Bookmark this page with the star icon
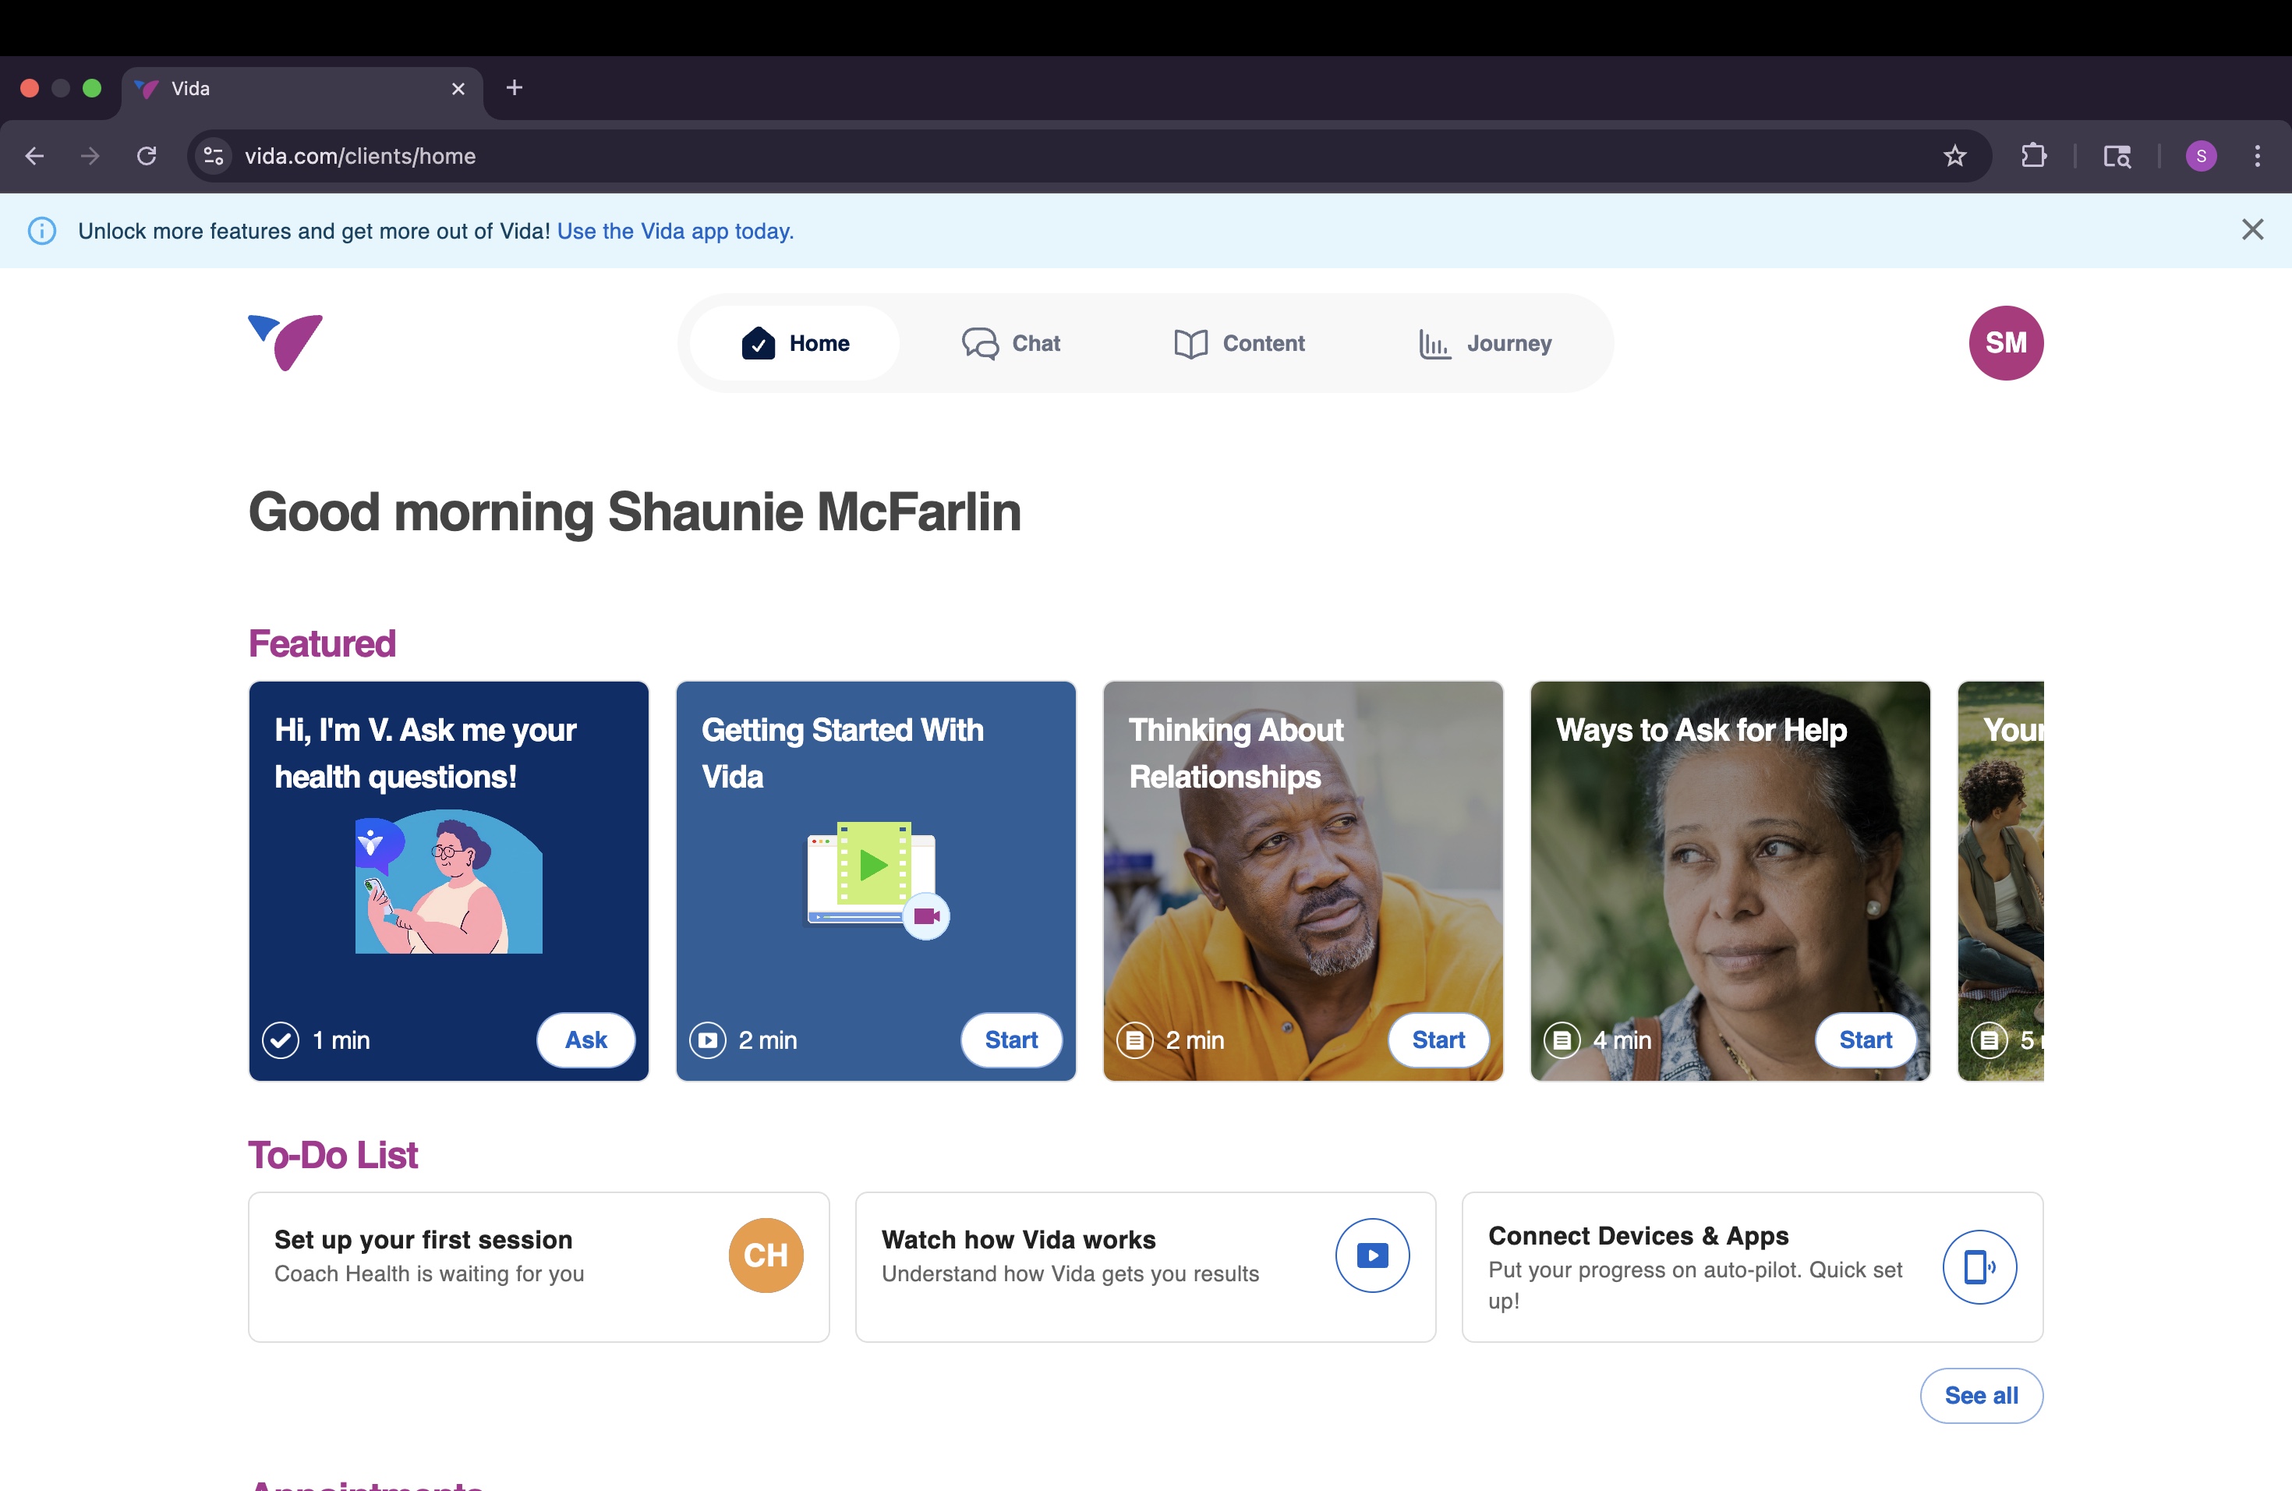Image resolution: width=2292 pixels, height=1491 pixels. click(x=1954, y=156)
